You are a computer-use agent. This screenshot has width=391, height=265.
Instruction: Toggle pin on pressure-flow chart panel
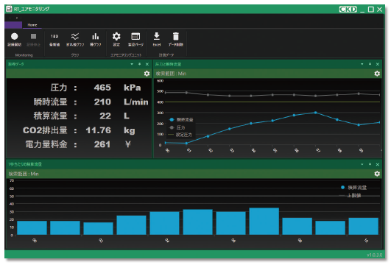click(x=370, y=64)
